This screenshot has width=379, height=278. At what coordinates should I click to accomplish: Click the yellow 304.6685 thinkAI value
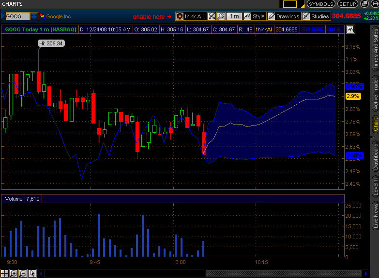287,29
